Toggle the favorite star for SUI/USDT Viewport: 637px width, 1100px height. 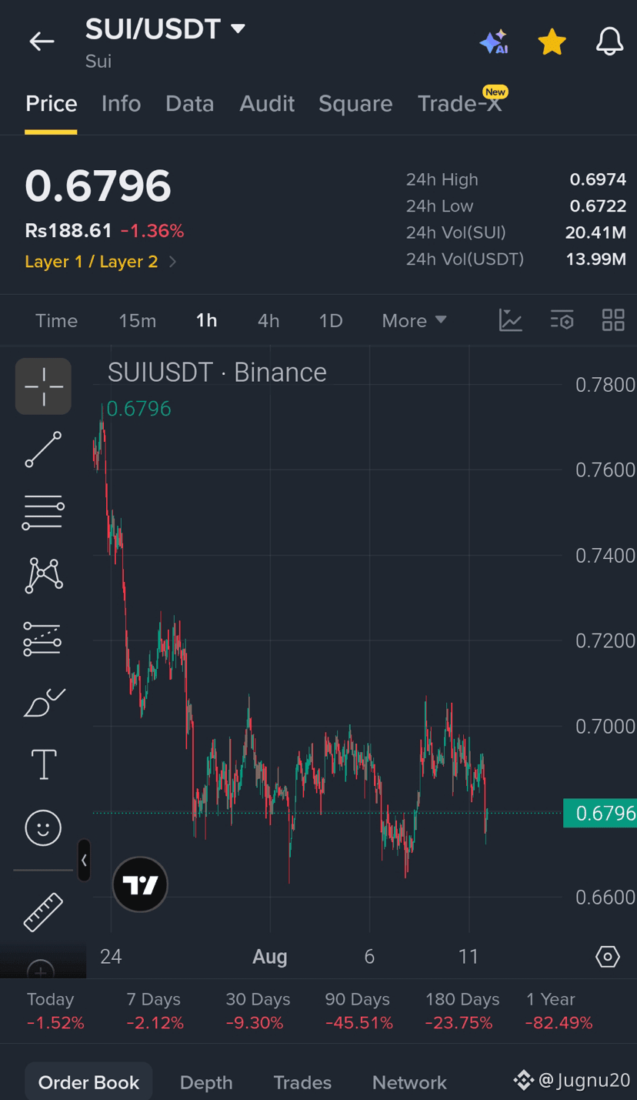[552, 42]
